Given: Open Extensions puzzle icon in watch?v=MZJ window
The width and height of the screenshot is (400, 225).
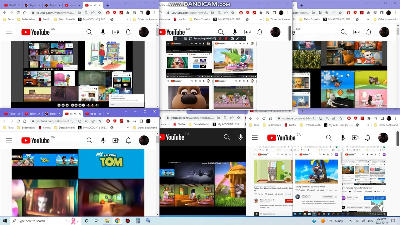Looking at the screenshot, I should coord(128,13).
